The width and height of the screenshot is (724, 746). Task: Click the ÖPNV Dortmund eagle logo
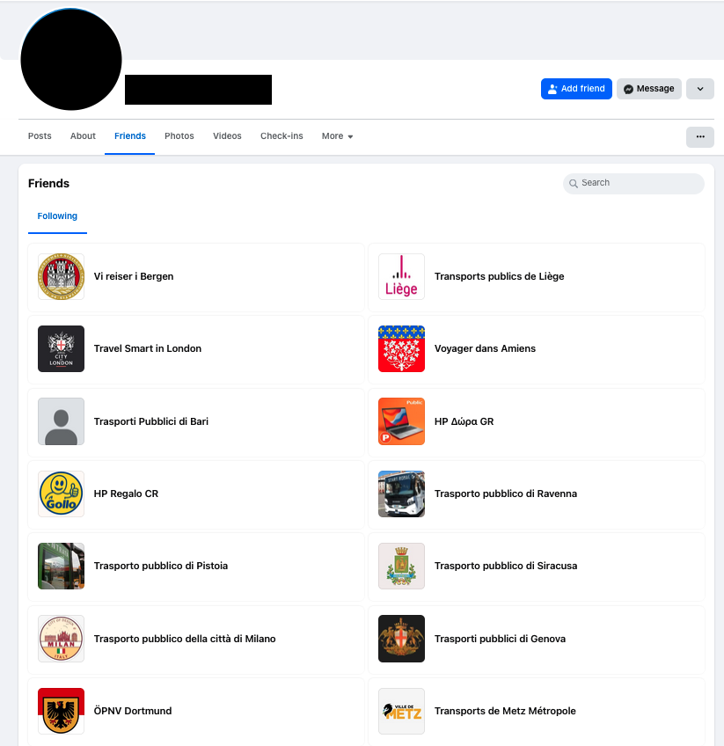(61, 711)
